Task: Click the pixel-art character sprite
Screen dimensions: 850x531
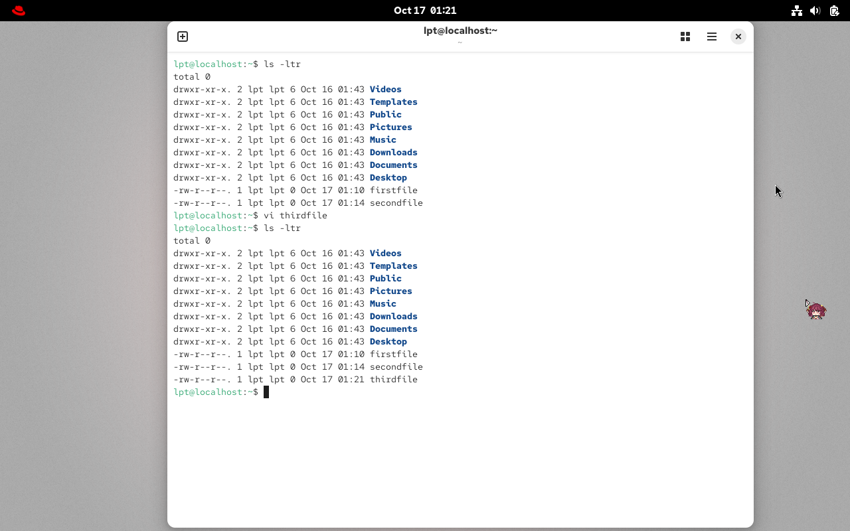Action: pos(816,310)
